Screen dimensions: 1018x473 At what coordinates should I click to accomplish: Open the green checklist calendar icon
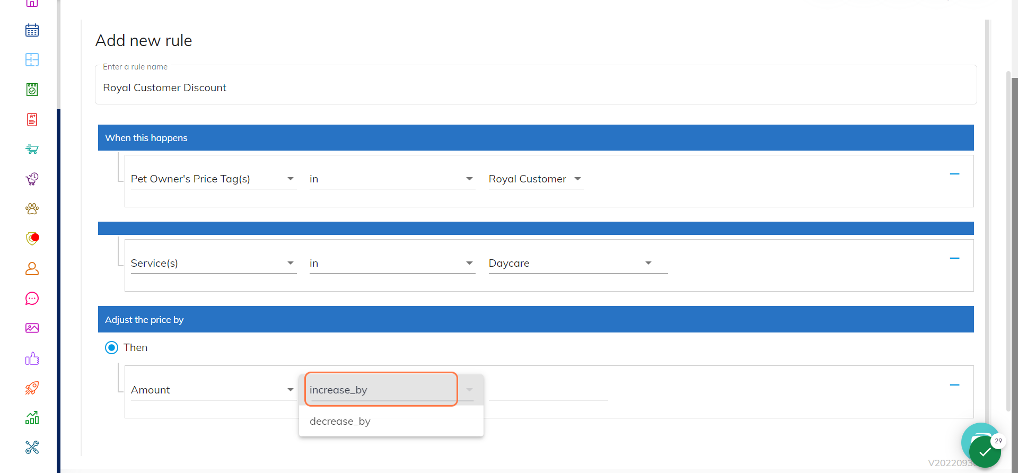tap(32, 90)
